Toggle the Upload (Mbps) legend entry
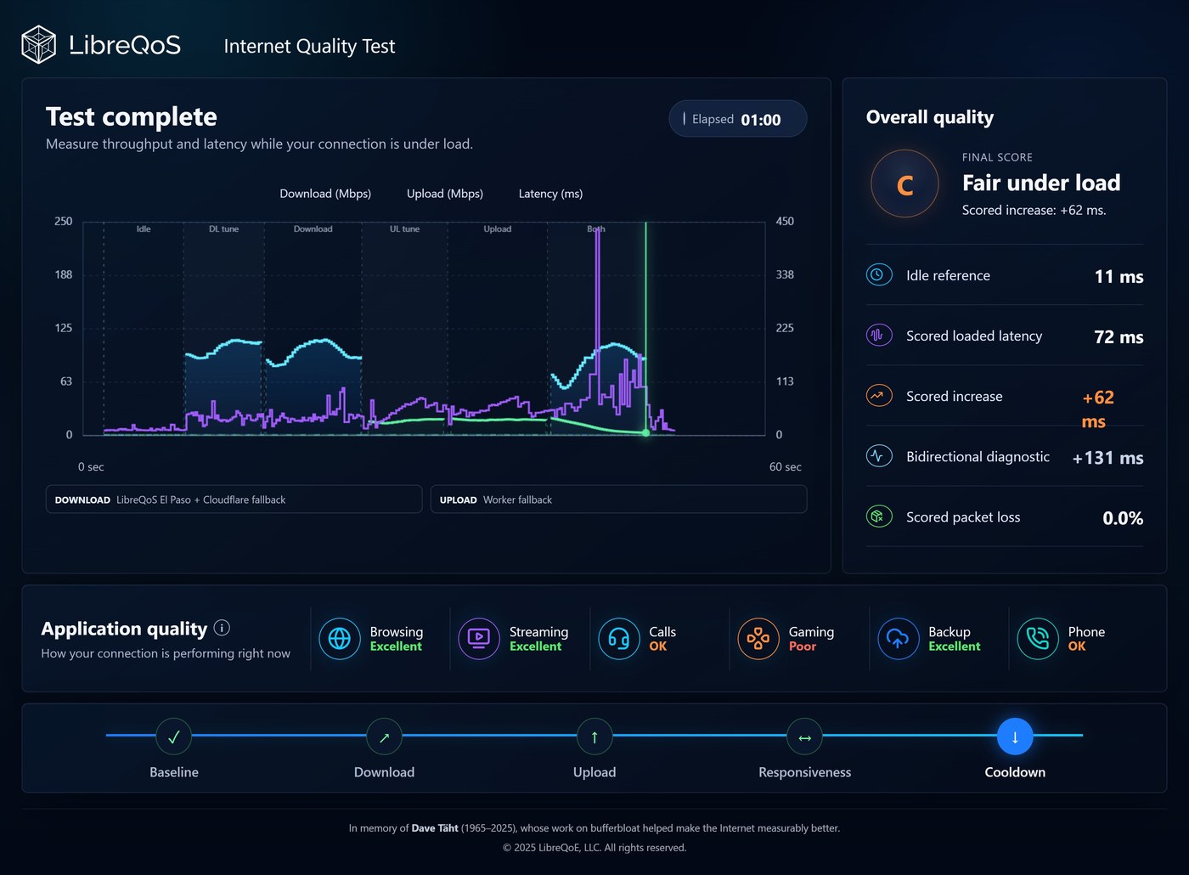The image size is (1189, 875). click(x=445, y=194)
